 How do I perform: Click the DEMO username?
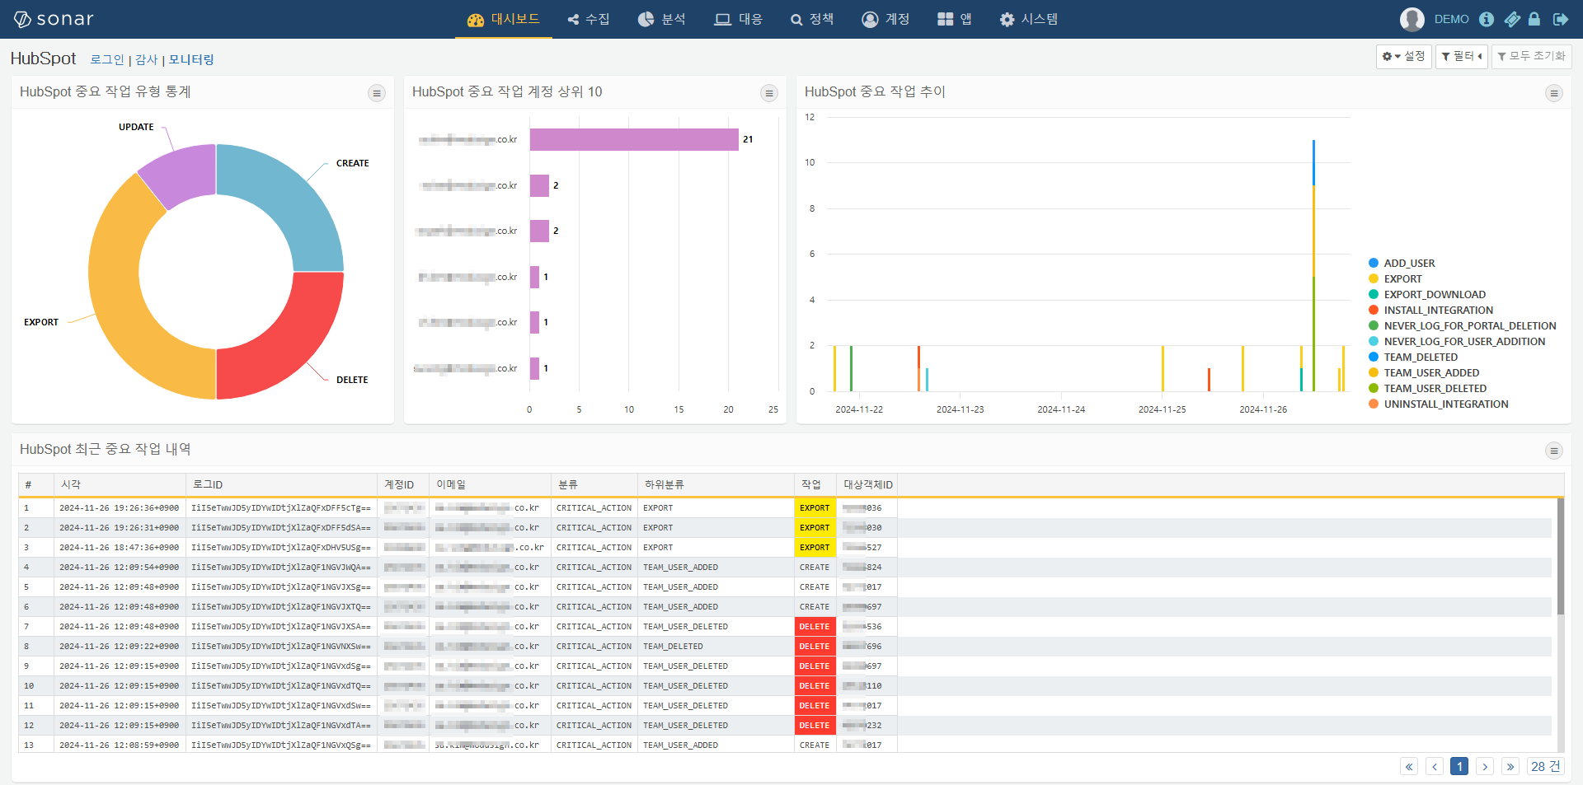pyautogui.click(x=1451, y=19)
